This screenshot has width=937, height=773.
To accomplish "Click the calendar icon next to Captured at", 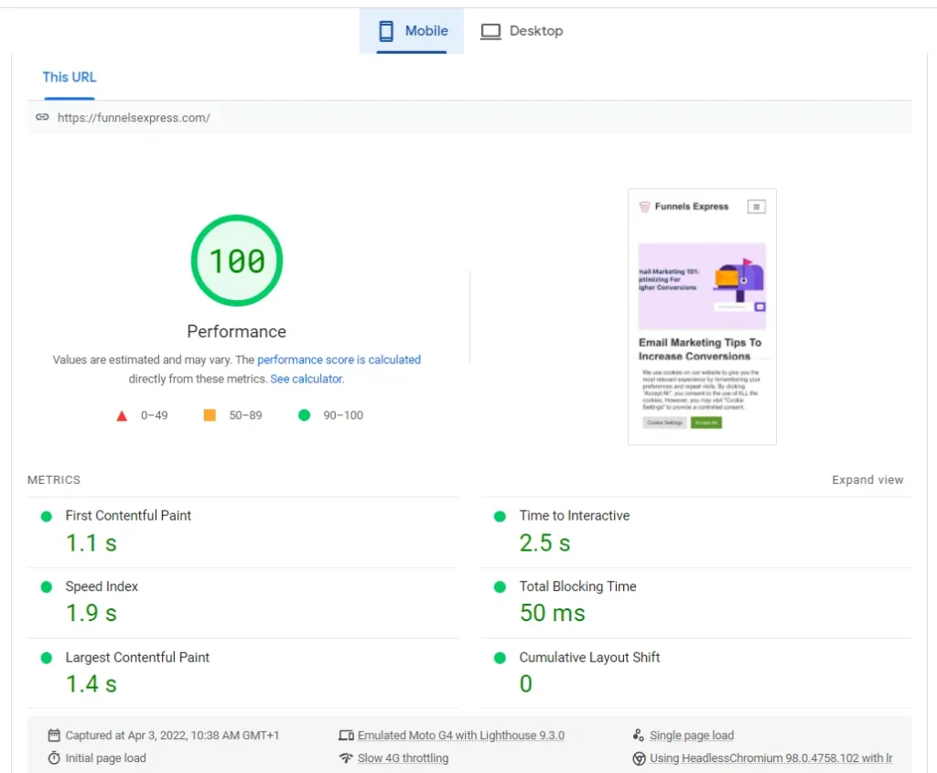I will point(54,735).
